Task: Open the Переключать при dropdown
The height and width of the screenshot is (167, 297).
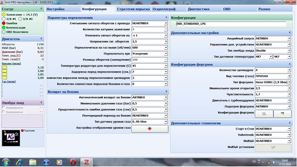Action: click(166, 54)
